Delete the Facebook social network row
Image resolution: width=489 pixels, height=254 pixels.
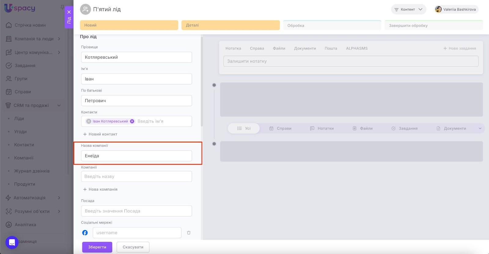(189, 233)
